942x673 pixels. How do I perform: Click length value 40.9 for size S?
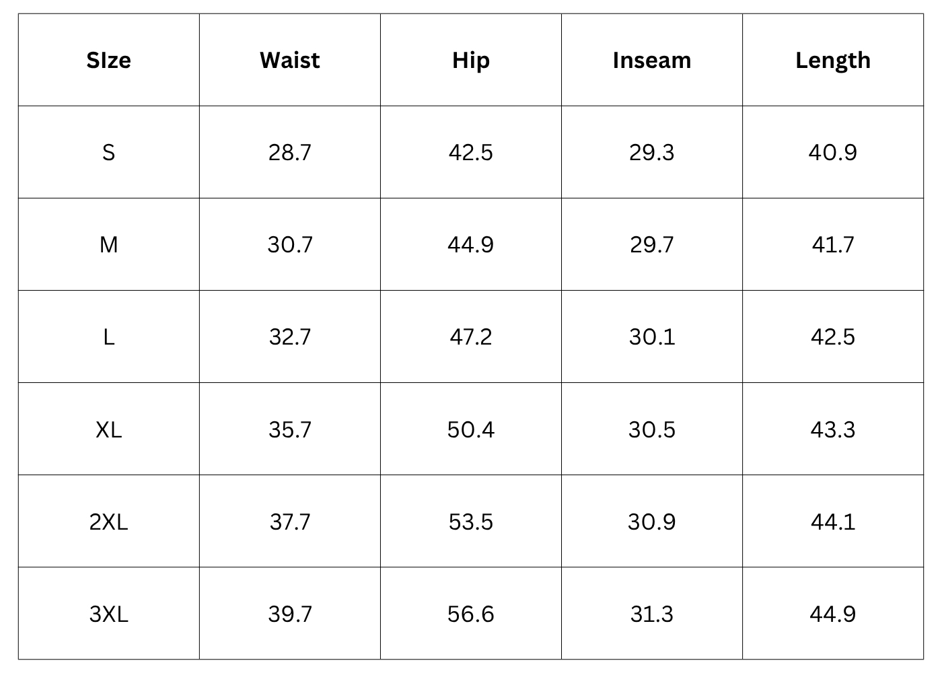pyautogui.click(x=832, y=153)
